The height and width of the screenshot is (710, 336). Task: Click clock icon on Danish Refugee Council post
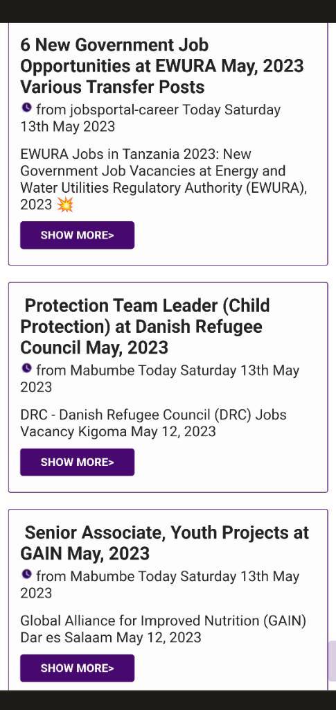[x=27, y=369]
